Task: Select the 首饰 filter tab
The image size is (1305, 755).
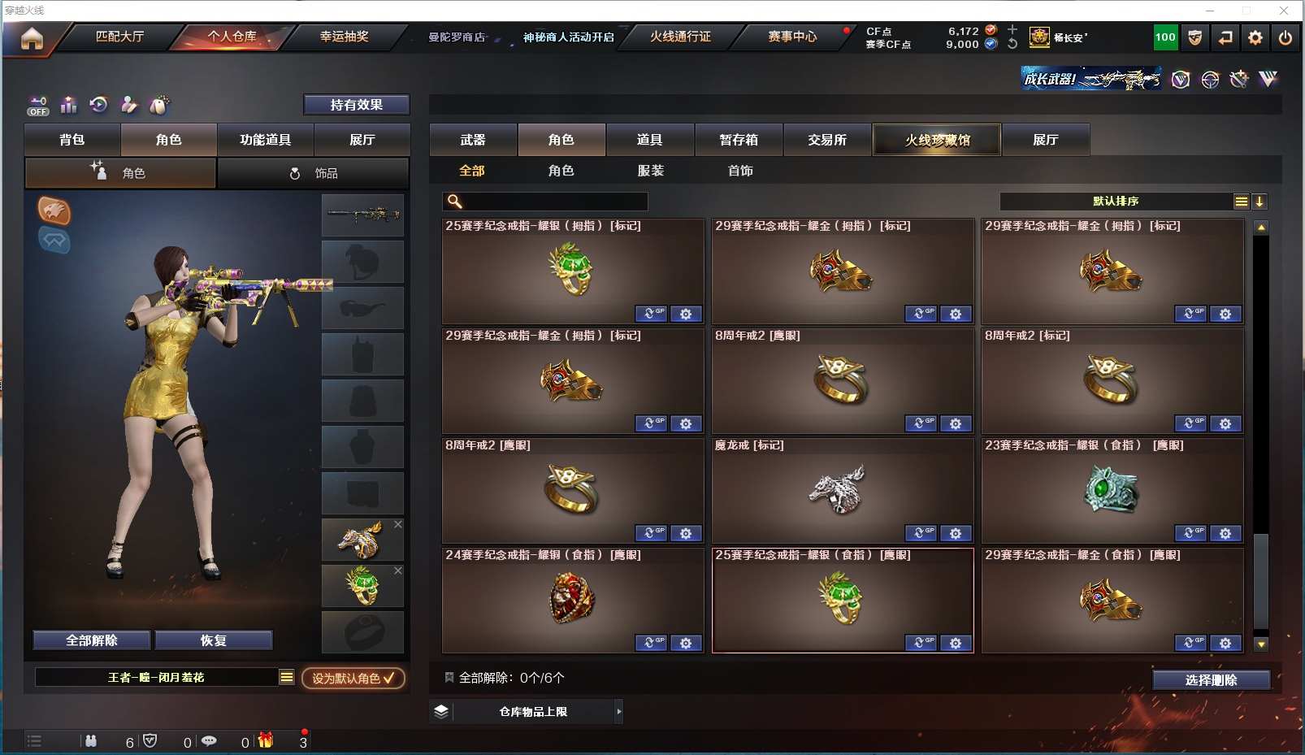Action: pos(740,171)
